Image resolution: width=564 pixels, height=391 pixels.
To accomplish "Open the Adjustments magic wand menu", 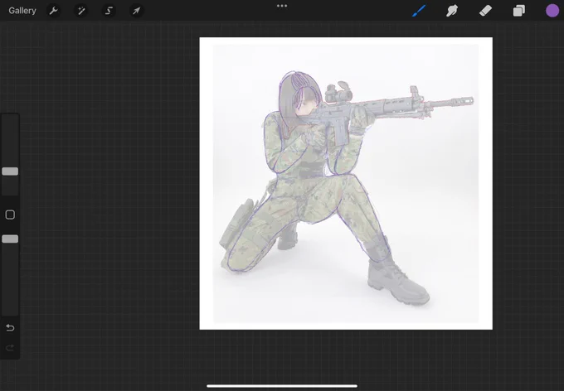I will (x=81, y=11).
